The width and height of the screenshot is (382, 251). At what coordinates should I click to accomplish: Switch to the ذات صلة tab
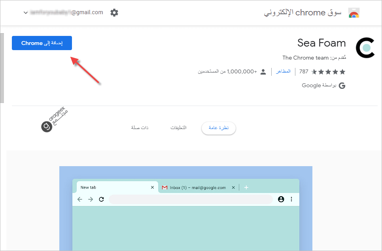pos(140,128)
